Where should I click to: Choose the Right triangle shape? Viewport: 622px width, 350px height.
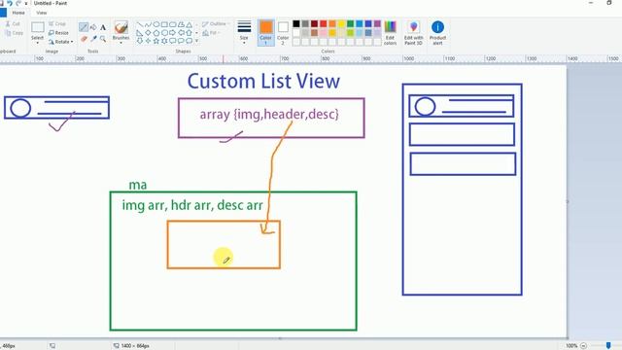[140, 32]
